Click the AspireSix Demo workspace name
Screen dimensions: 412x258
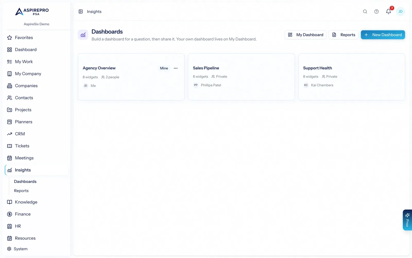(x=37, y=24)
